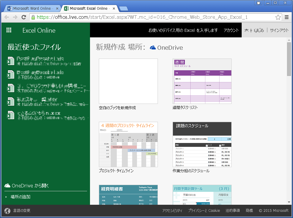This screenshot has width=293, height=218.
Task: Open プライバシーと Cookie footer link
Action: coord(204,211)
